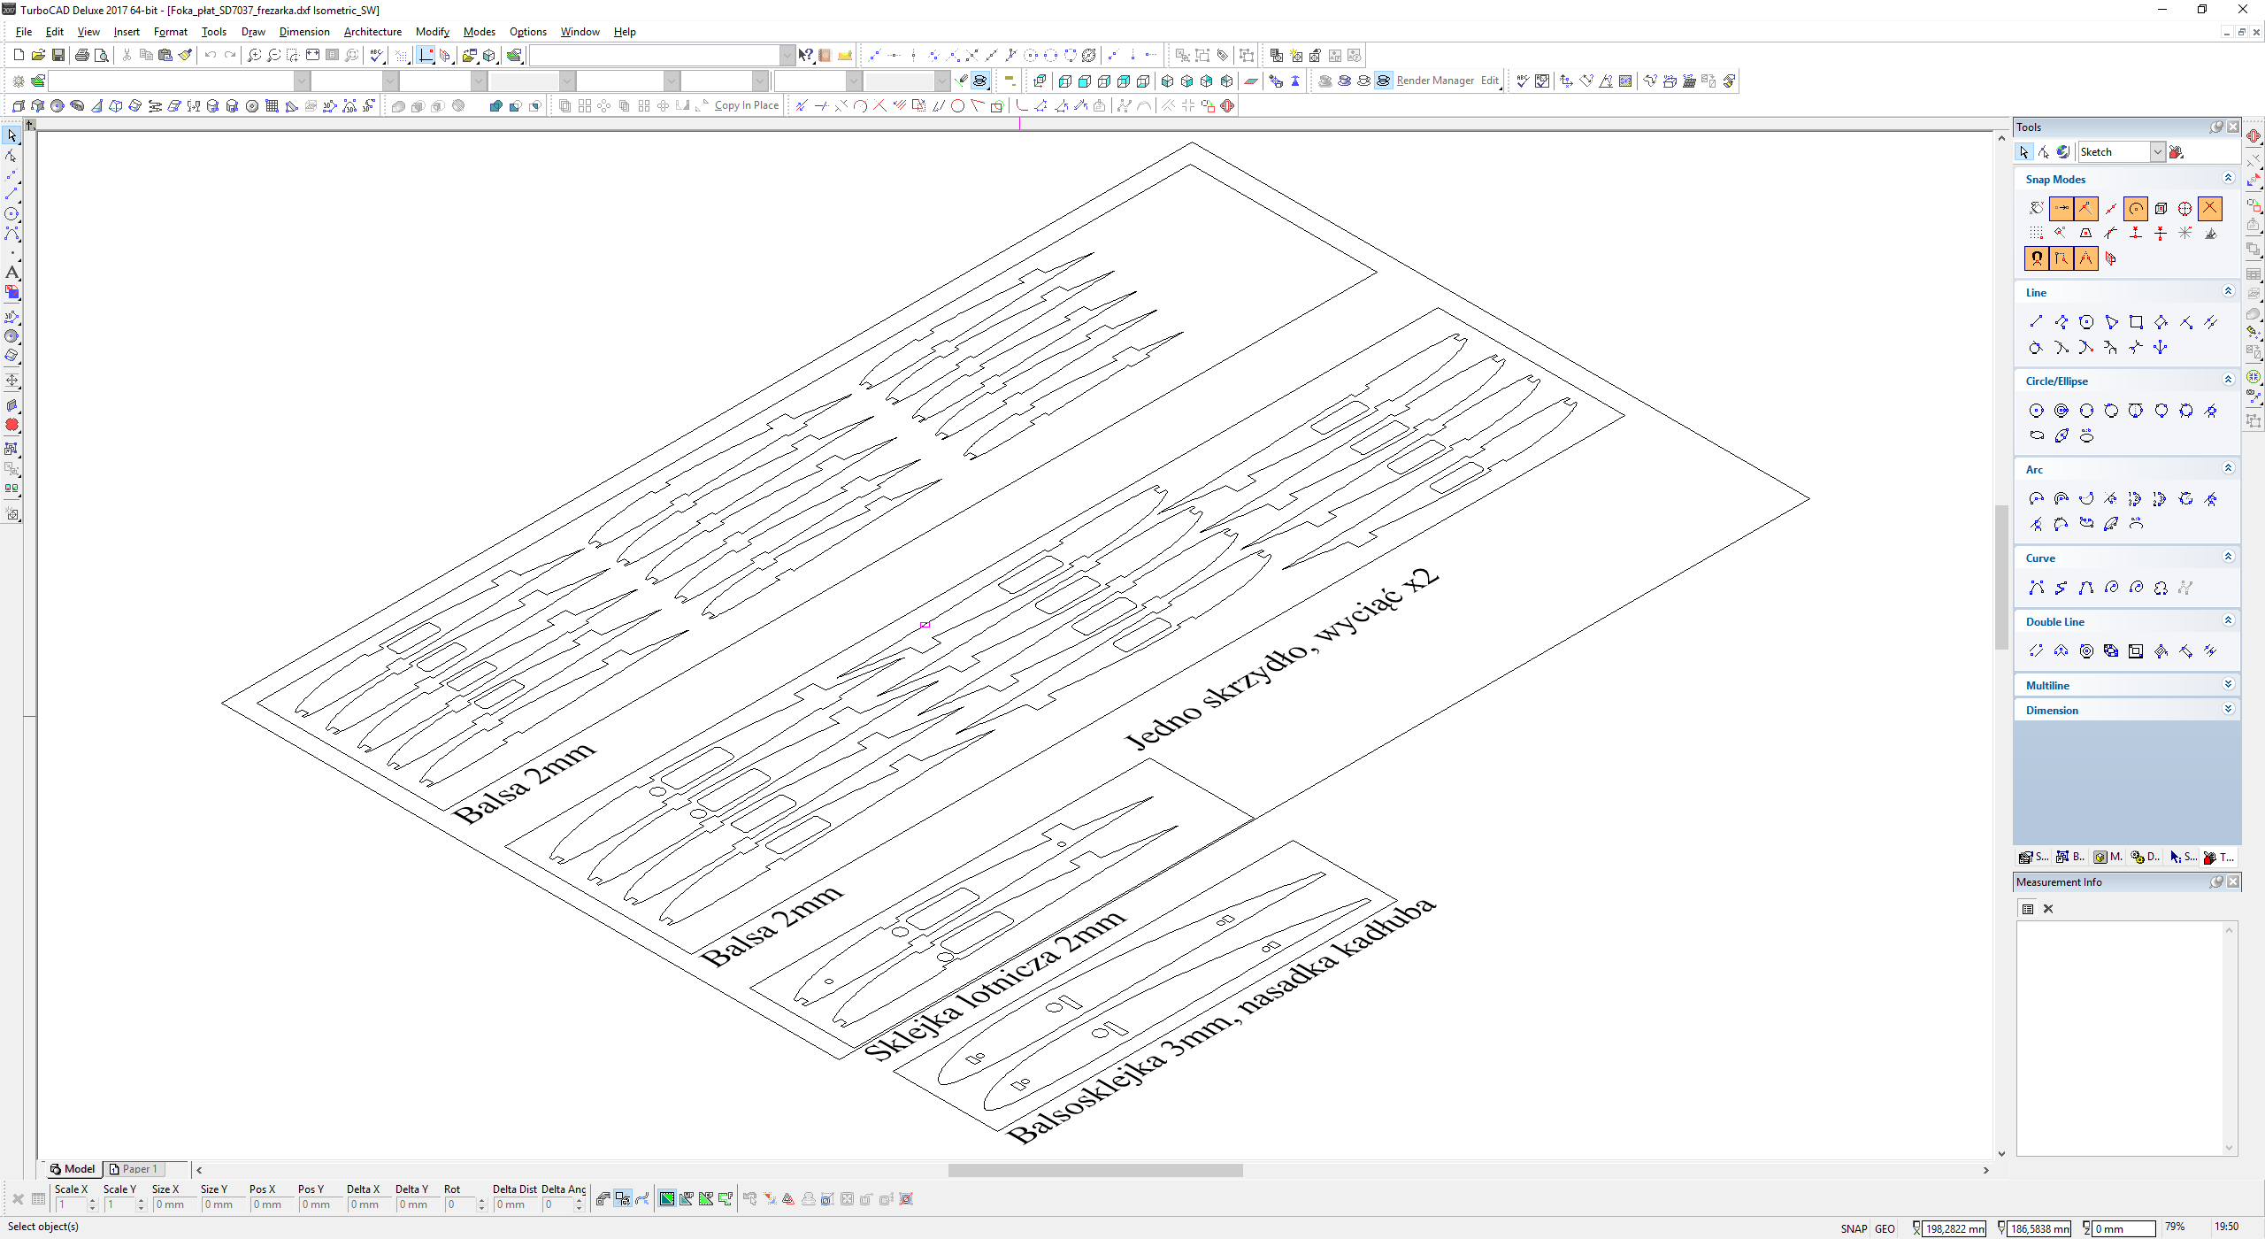
Task: Select the ellipse tool in Circle/Ellipse
Action: [2037, 435]
